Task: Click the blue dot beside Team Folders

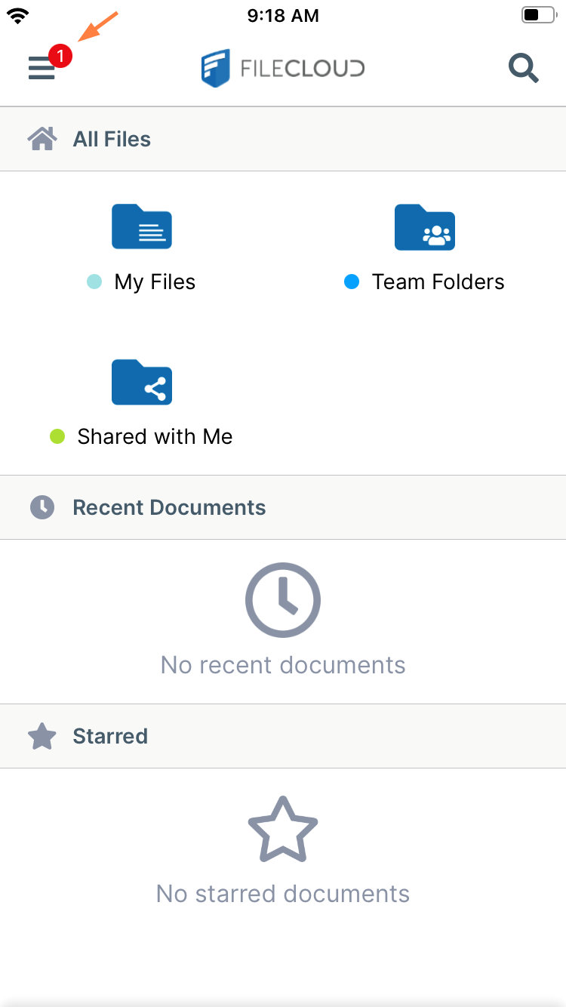Action: click(352, 282)
